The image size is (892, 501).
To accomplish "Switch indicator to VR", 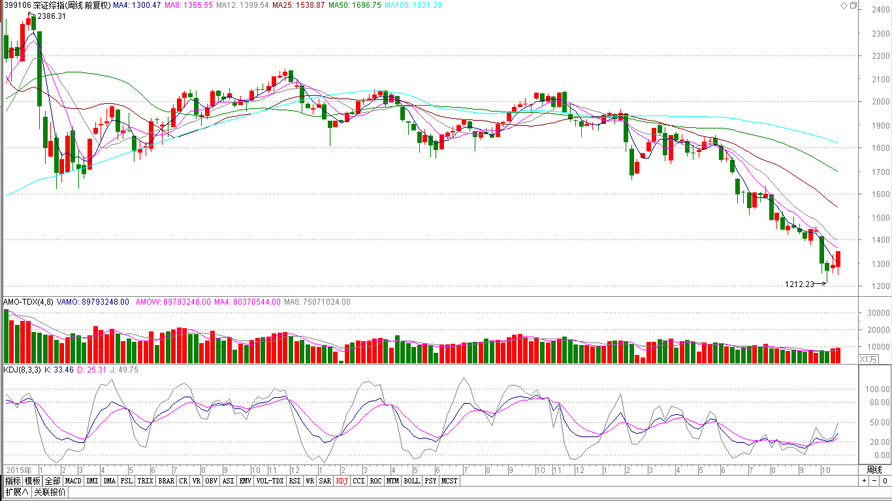I will click(196, 481).
